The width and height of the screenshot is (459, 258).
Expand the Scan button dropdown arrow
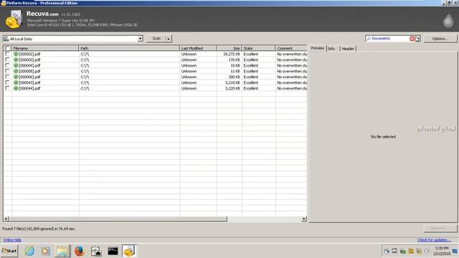pyautogui.click(x=169, y=39)
